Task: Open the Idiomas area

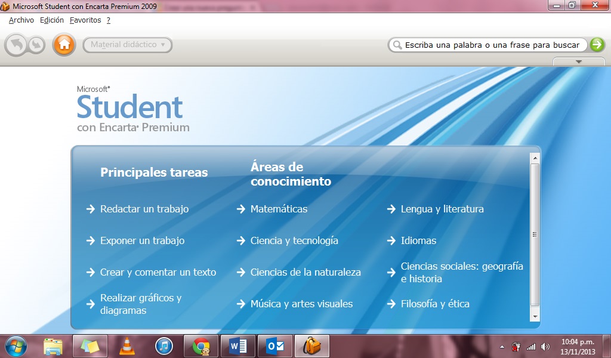Action: [x=418, y=240]
